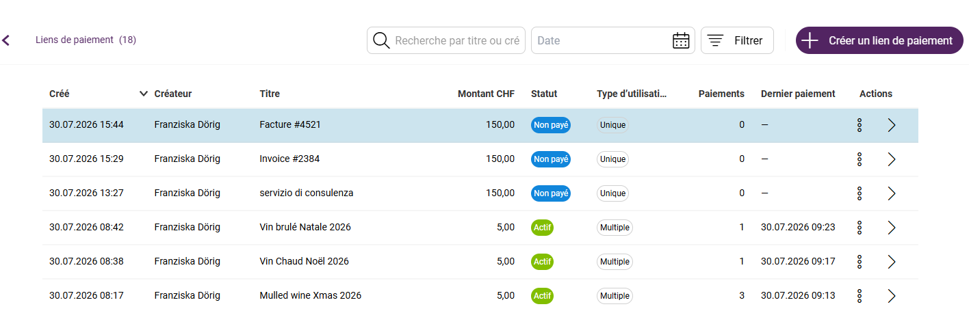Click Créer un lien de paiement button
Viewport: 969px width, 311px height.
pos(879,40)
